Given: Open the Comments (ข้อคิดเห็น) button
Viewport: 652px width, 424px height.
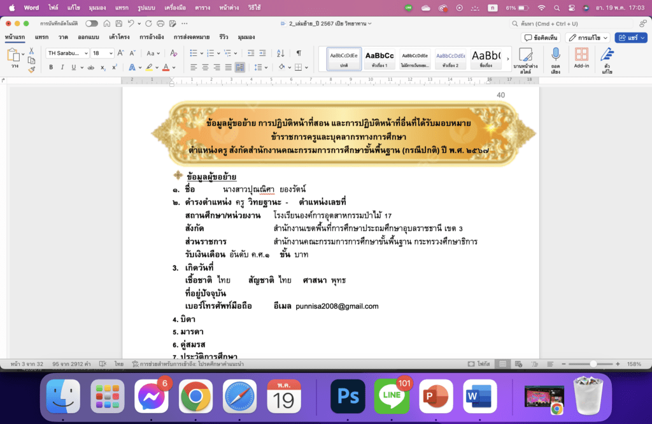Looking at the screenshot, I should click(x=541, y=38).
